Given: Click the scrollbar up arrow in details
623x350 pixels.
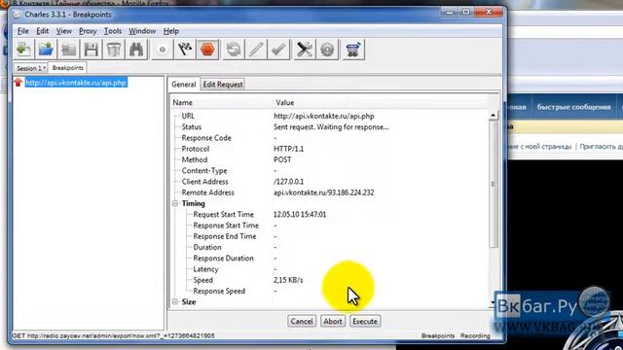Looking at the screenshot, I should click(x=493, y=116).
